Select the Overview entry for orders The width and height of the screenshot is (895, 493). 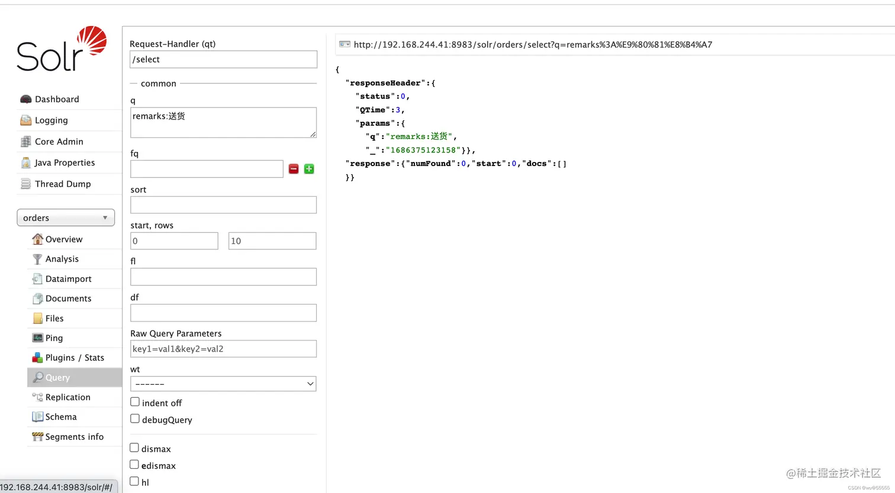[64, 239]
